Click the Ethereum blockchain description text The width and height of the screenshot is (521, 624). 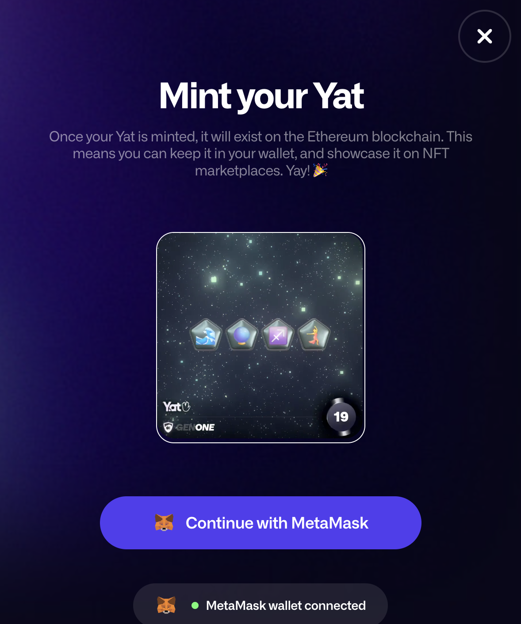[261, 153]
